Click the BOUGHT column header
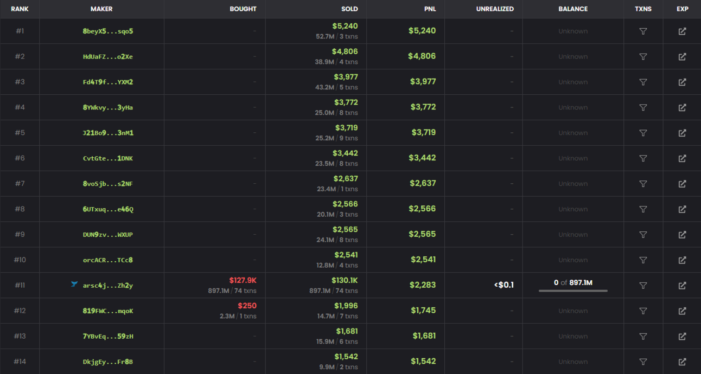 coord(243,9)
